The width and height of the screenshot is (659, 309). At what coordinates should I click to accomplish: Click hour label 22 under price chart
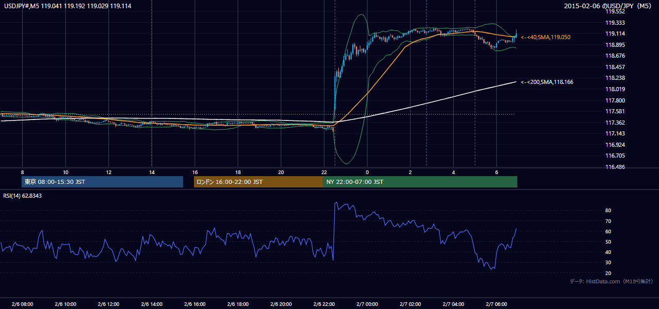[324, 172]
